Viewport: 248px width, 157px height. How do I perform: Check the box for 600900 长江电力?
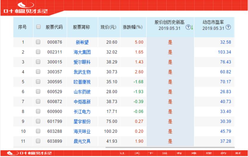tap(38, 111)
